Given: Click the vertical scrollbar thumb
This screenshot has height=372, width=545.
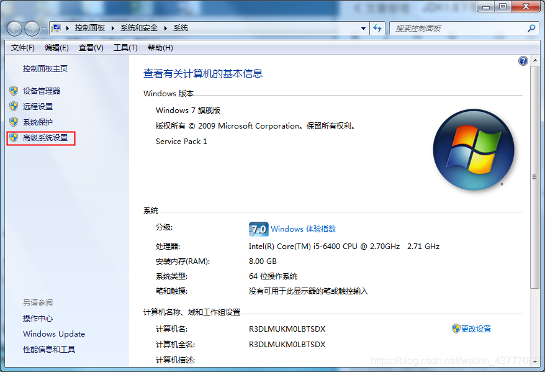Looking at the screenshot, I should pos(534,177).
